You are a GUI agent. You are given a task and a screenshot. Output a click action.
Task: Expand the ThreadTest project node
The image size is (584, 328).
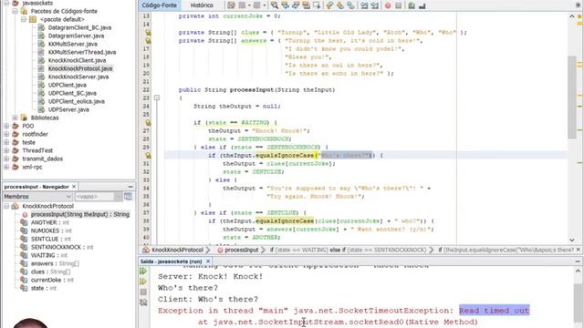coord(6,150)
